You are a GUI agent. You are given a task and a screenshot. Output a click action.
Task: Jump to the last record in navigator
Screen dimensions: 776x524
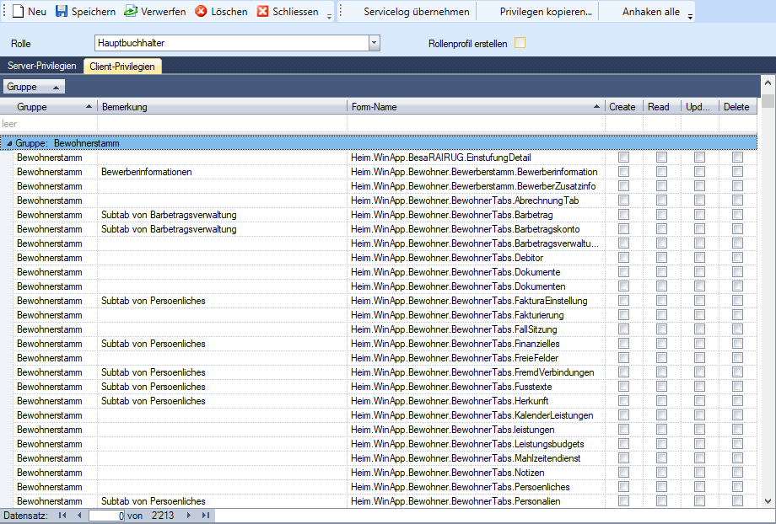point(205,515)
